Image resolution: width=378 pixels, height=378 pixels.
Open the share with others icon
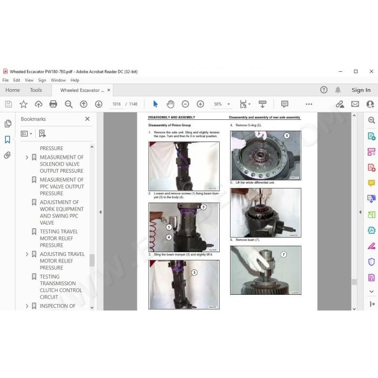point(370,104)
